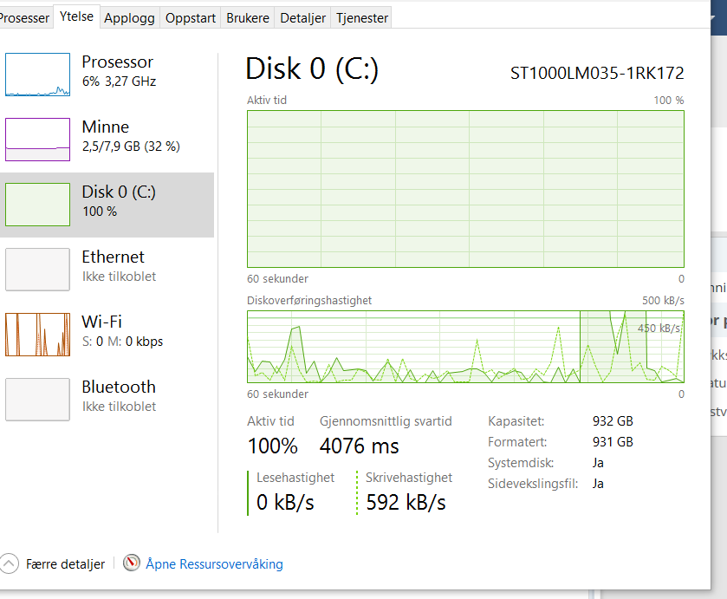Open the Applogg tab
Viewport: 727px width, 599px height.
129,17
